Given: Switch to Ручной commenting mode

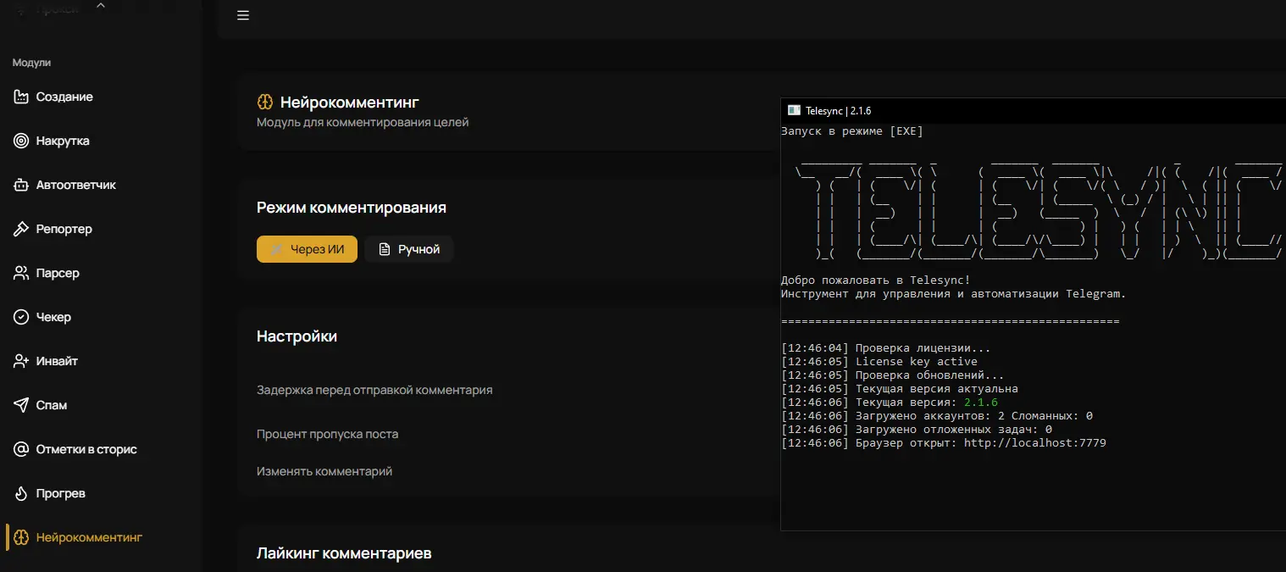Looking at the screenshot, I should 409,249.
